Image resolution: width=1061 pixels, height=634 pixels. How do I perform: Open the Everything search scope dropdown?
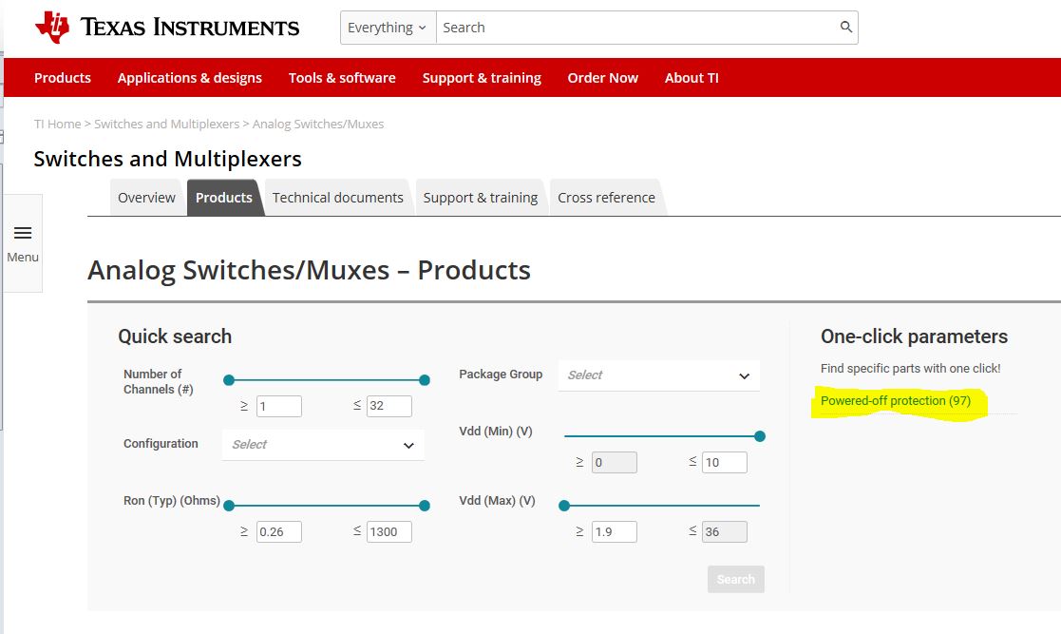[x=388, y=28]
